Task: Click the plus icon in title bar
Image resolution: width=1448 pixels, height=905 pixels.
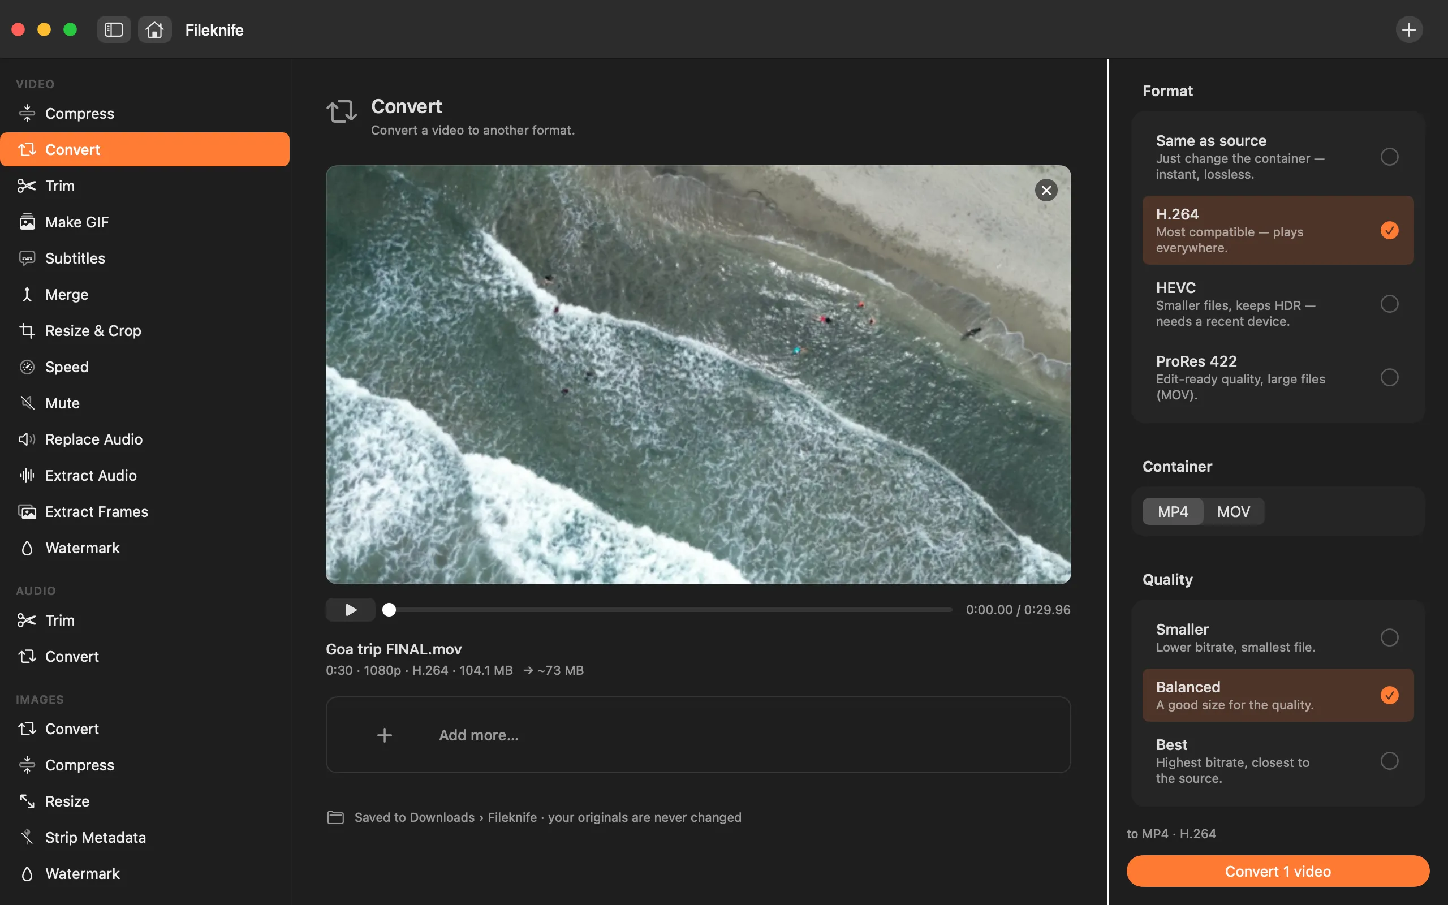Action: (x=1408, y=29)
